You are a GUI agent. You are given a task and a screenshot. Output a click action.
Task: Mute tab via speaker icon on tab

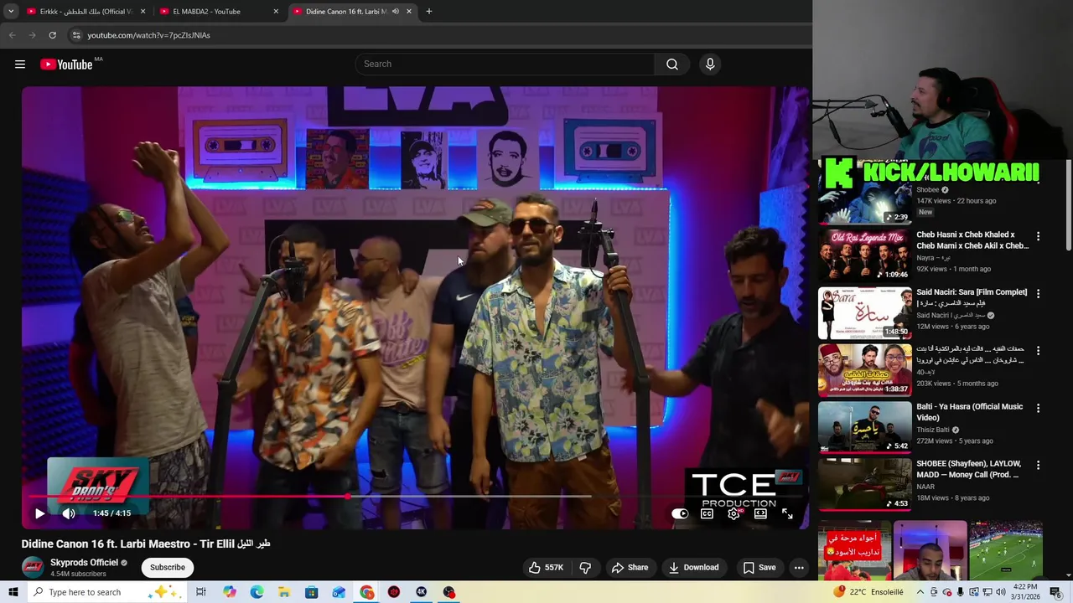pyautogui.click(x=396, y=12)
